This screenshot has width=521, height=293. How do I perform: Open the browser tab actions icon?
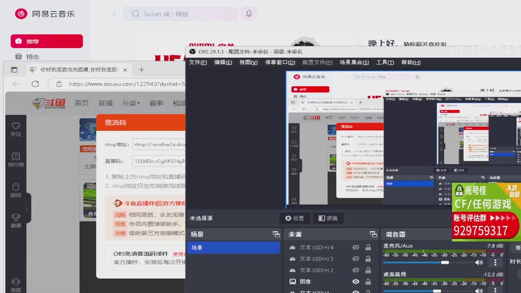14,70
